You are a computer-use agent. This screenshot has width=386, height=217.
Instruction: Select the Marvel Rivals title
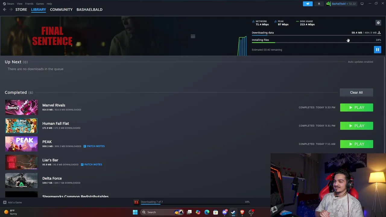point(54,105)
